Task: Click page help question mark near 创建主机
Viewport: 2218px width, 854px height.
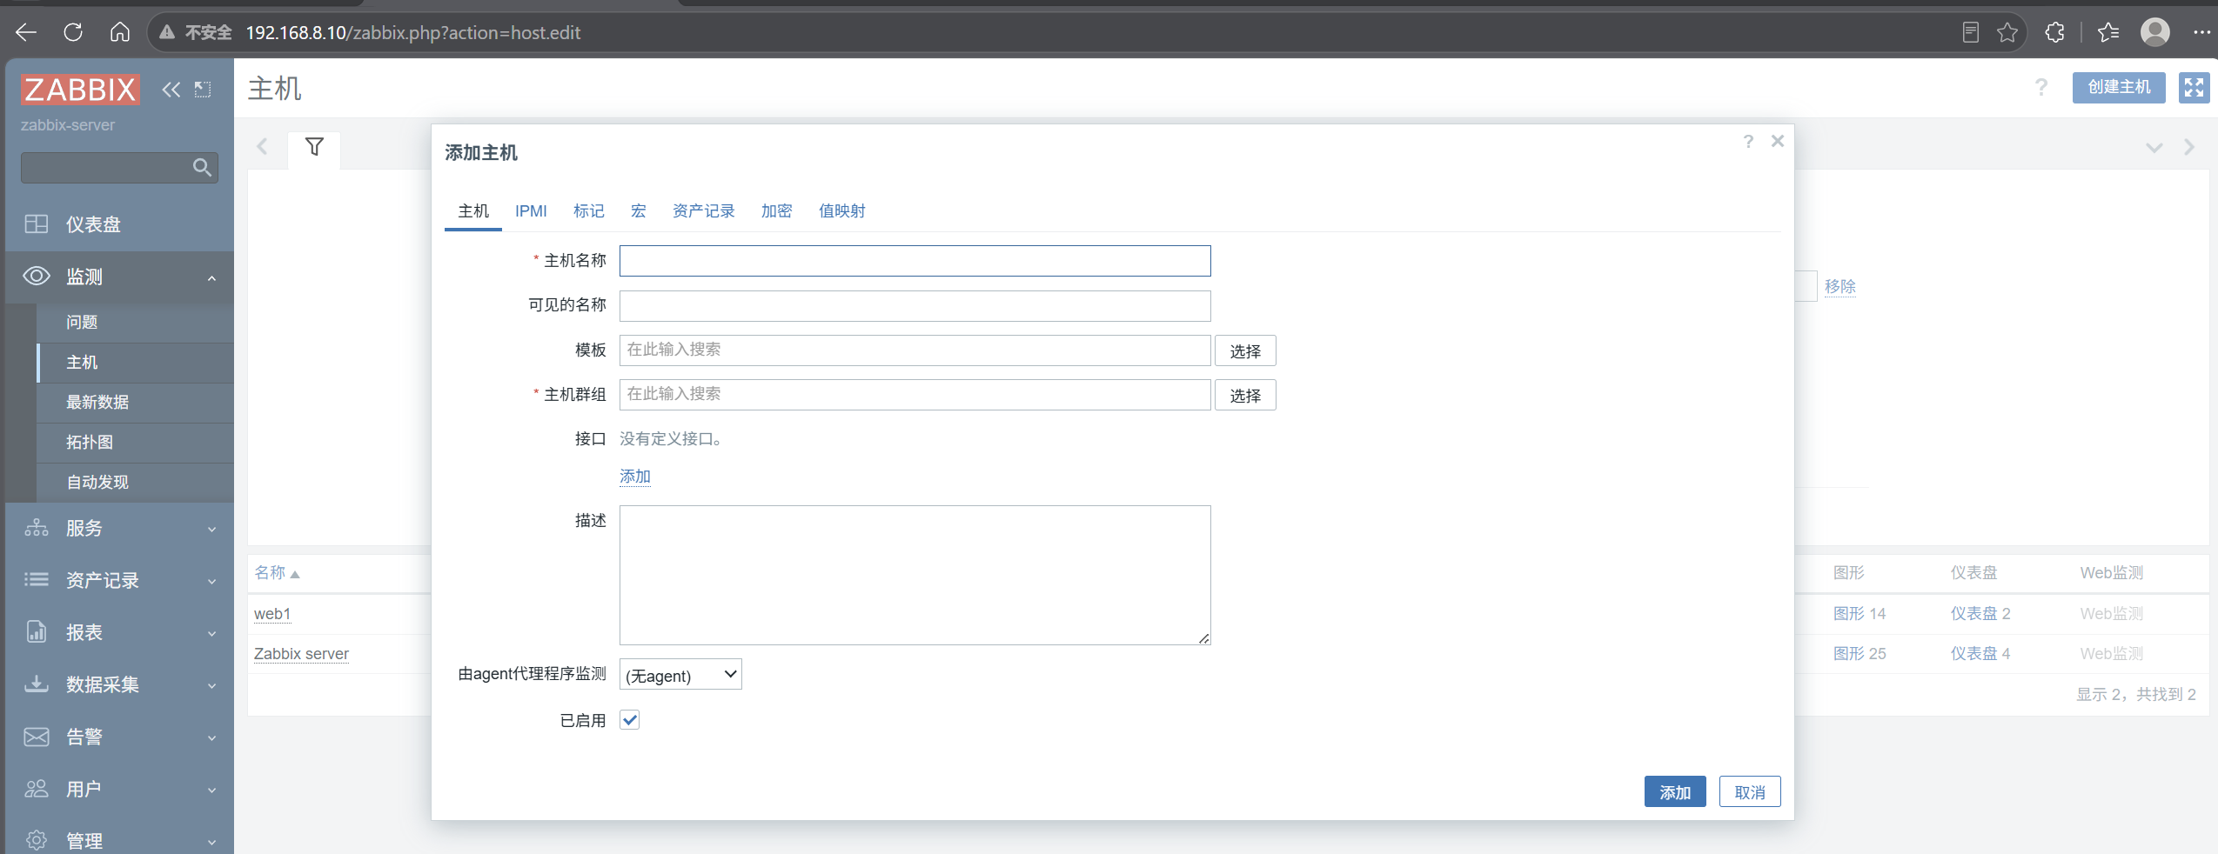Action: 2041,88
